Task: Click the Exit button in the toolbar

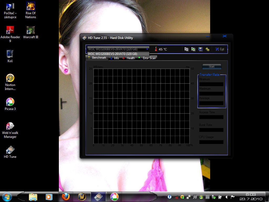Action: point(220,49)
